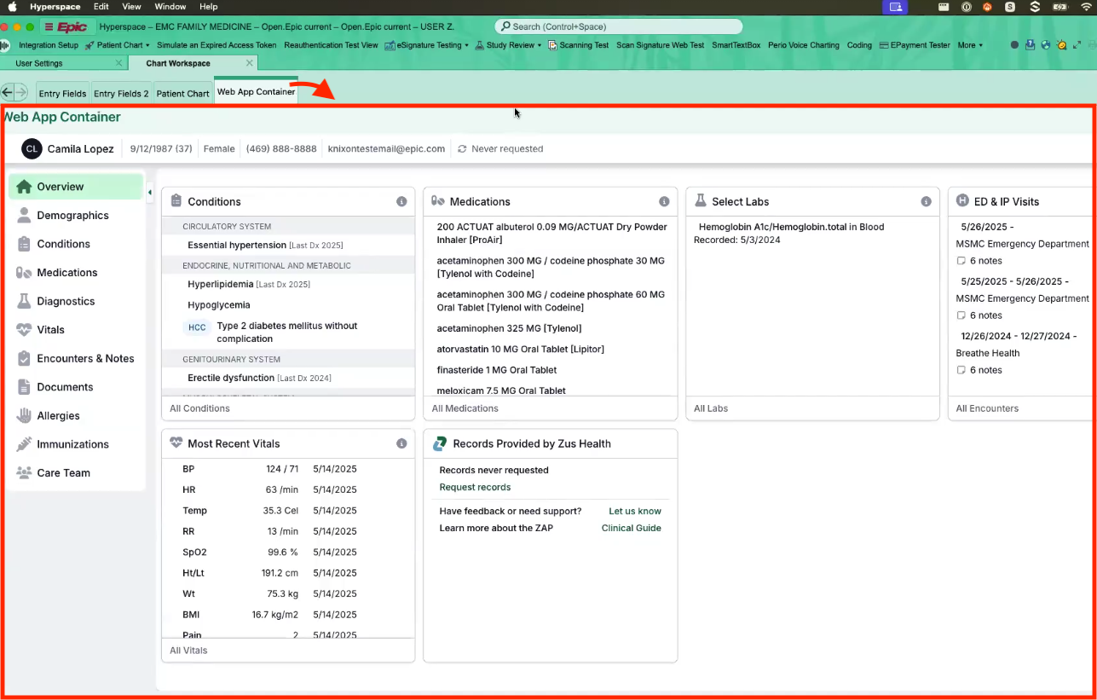This screenshot has width=1097, height=700.
Task: Click the Zus Health logo icon
Action: coord(440,444)
